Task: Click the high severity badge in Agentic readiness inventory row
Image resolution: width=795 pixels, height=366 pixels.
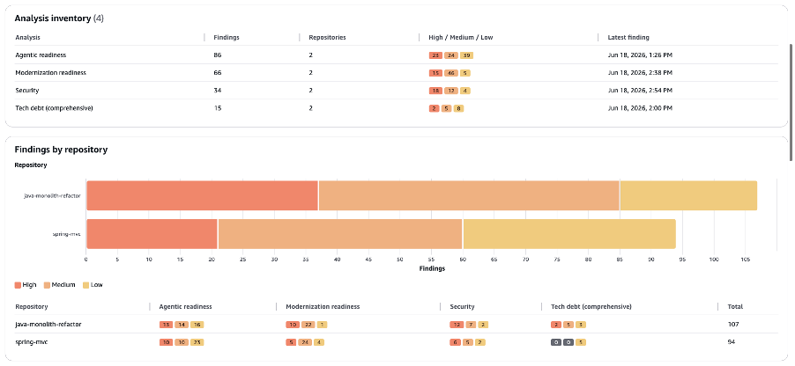Action: (435, 55)
